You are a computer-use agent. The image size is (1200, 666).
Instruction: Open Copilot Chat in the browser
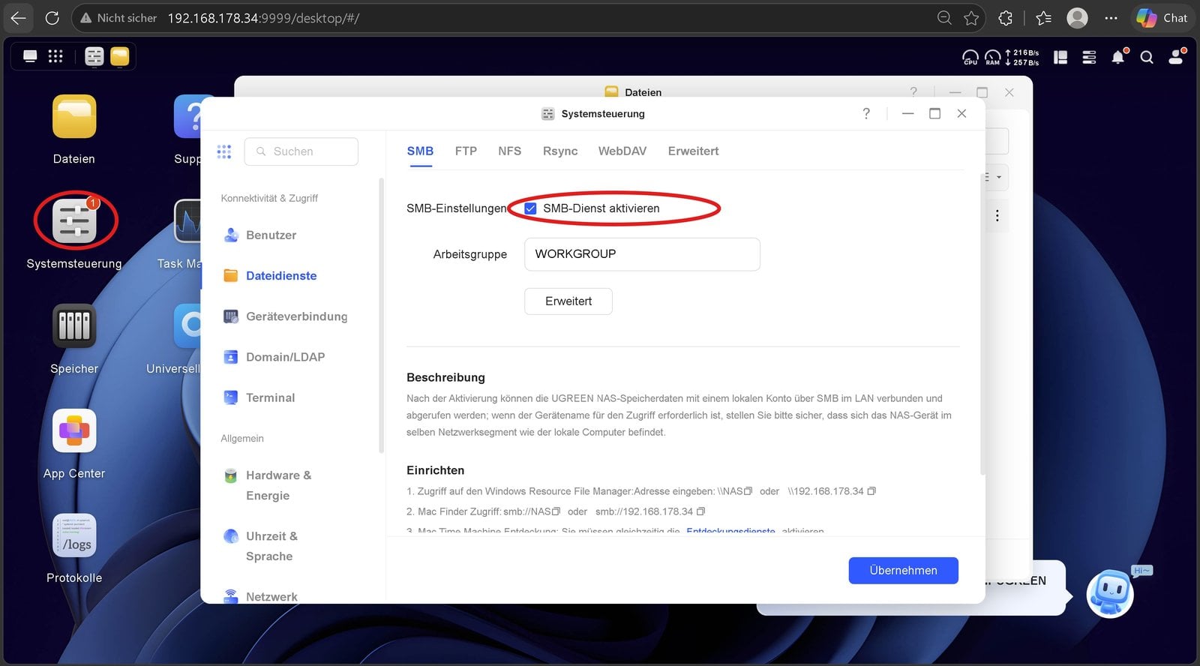pos(1162,18)
